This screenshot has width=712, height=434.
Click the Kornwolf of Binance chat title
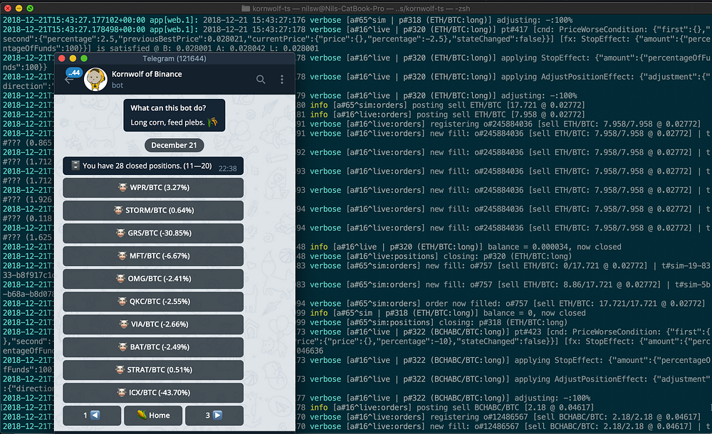point(147,74)
